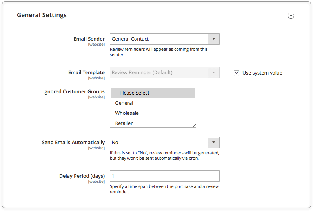Open the Send Emails Automatically dropdown arrow
This screenshot has width=313, height=211.
pos(213,142)
